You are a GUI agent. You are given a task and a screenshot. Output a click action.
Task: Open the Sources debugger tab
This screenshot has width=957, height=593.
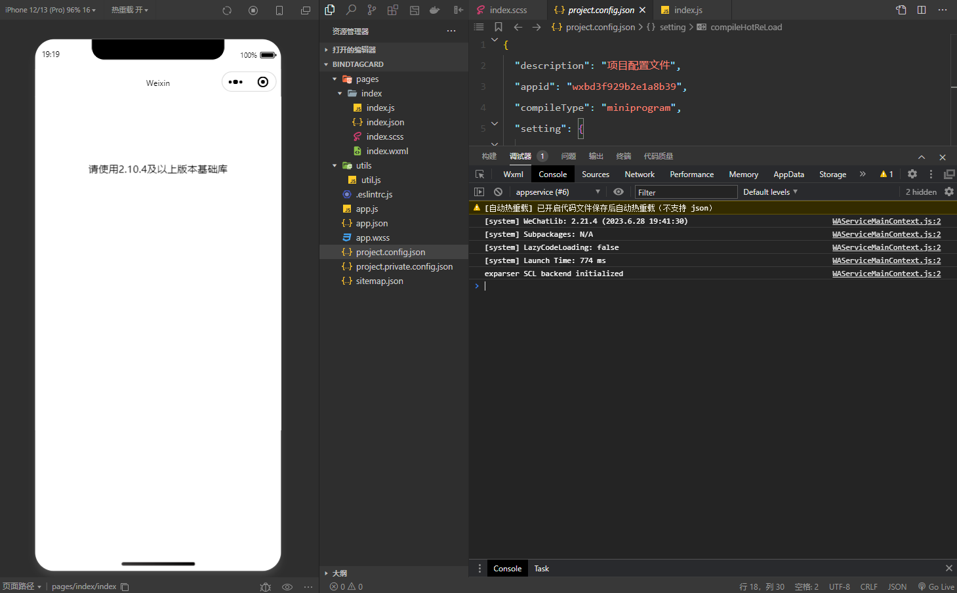click(596, 174)
